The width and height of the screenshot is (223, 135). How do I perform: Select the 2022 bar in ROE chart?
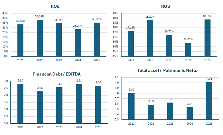point(40,38)
